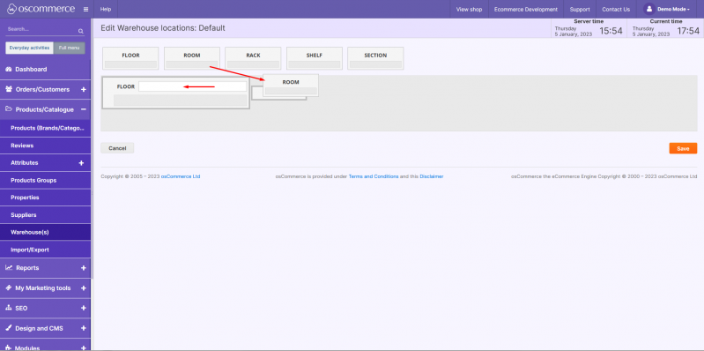This screenshot has height=351, width=704.
Task: Click the user avatar icon
Action: point(648,9)
